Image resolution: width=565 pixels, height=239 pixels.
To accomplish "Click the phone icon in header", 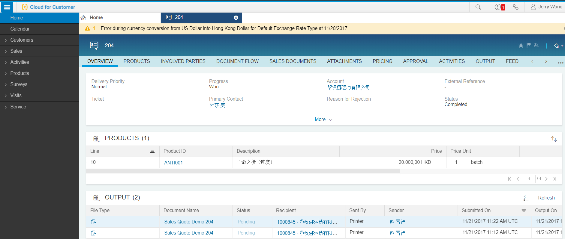I will coord(516,7).
